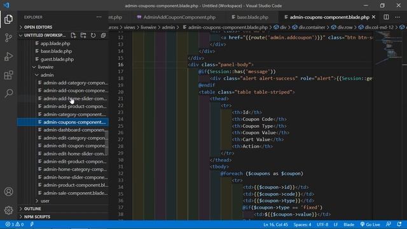Viewport: 407px width, 229px height.
Task: Open the feedback icon in status bar
Action: [389, 225]
